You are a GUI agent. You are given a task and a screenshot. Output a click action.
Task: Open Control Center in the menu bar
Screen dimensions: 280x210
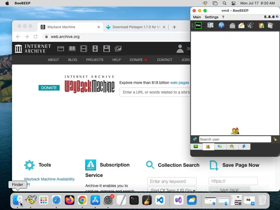click(234, 3)
